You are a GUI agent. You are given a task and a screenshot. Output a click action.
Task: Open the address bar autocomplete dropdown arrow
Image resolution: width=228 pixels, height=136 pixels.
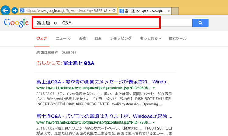pyautogui.click(x=109, y=11)
